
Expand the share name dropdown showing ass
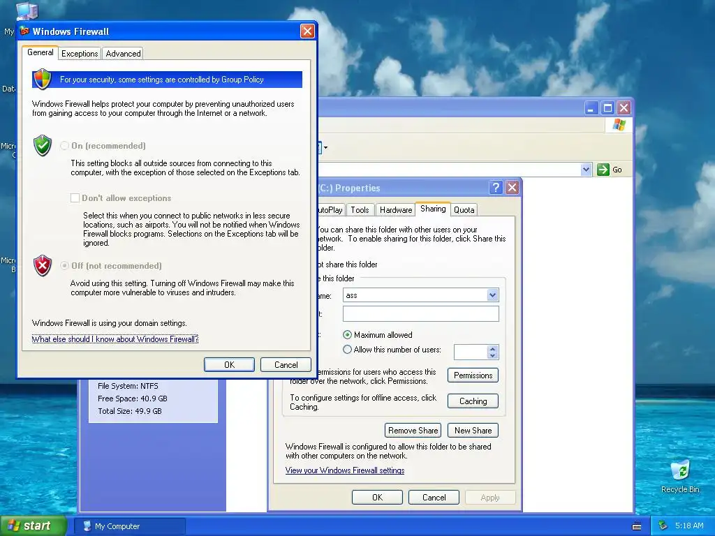click(492, 295)
